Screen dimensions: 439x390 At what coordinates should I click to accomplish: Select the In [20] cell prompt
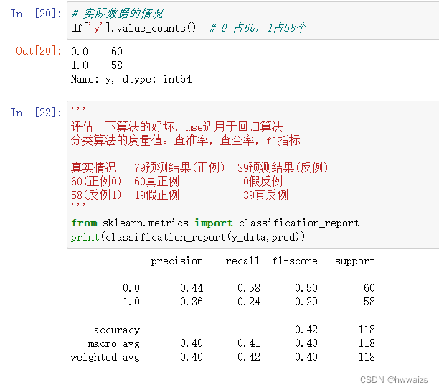[x=36, y=14]
